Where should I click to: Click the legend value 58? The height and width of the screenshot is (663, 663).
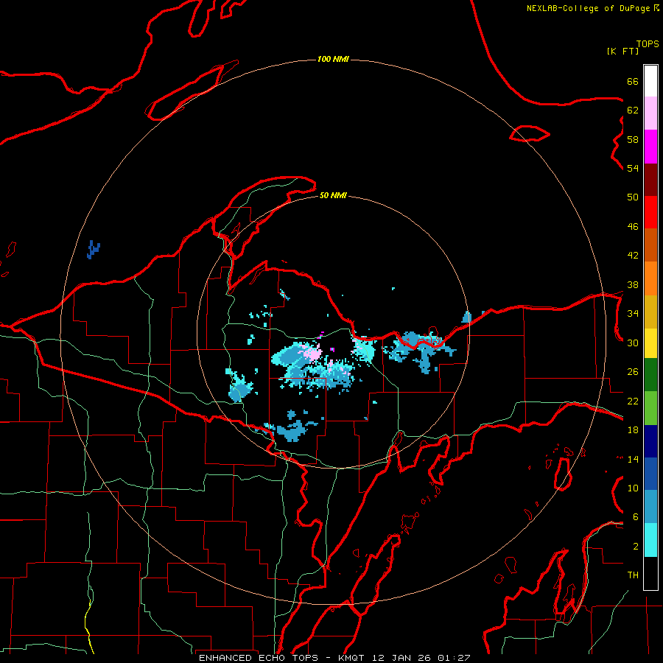click(633, 139)
